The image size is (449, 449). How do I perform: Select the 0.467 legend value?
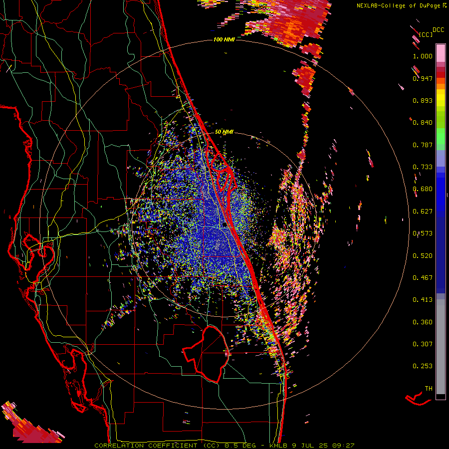click(423, 278)
